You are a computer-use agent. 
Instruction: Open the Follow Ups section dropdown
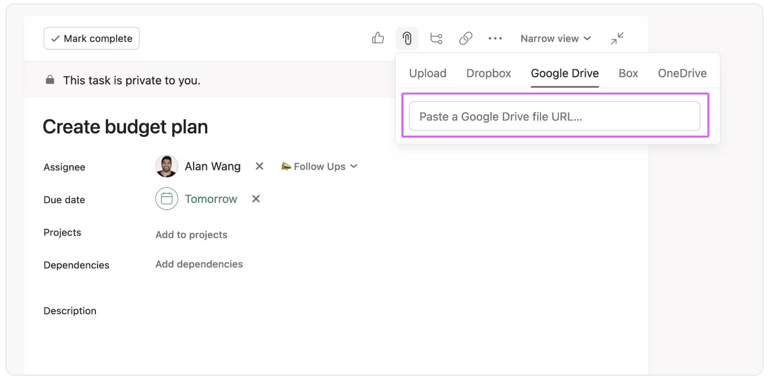click(319, 167)
